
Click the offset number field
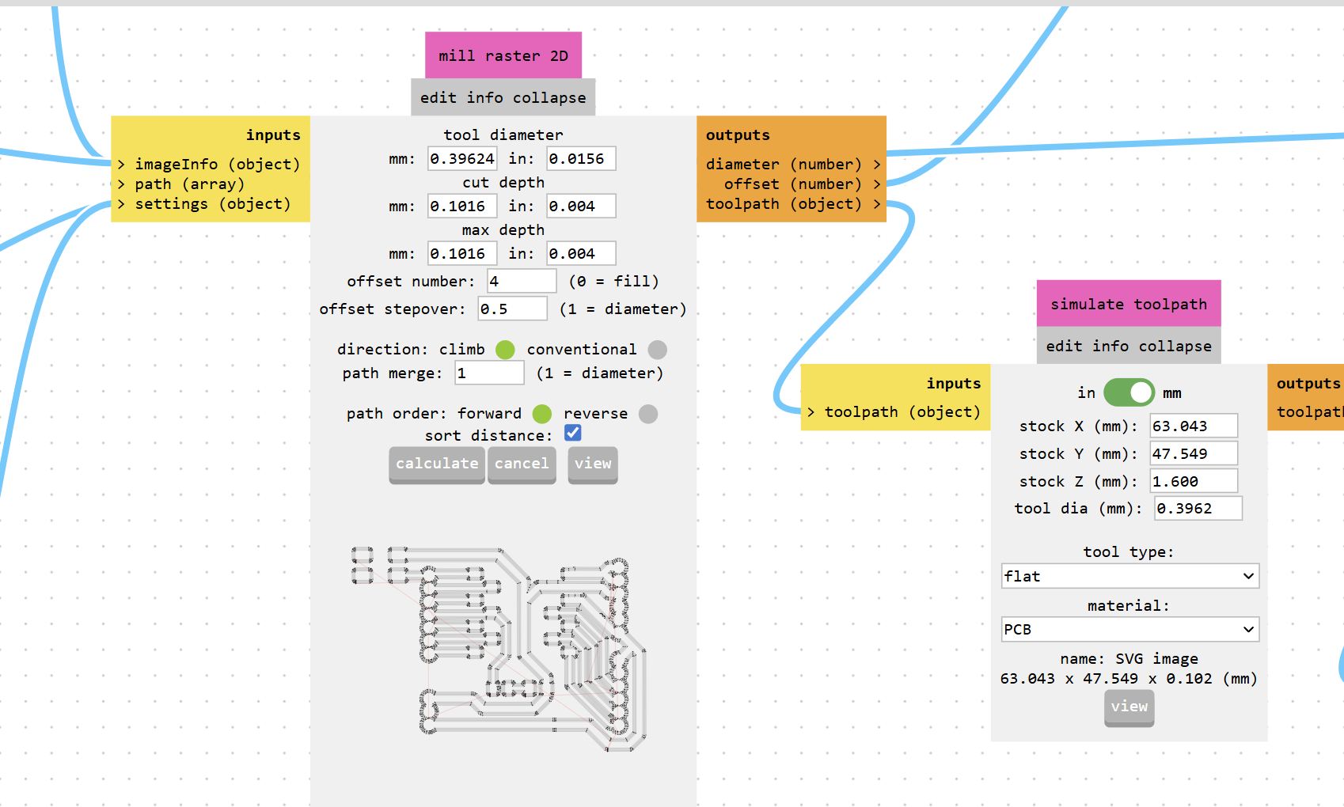pyautogui.click(x=522, y=281)
